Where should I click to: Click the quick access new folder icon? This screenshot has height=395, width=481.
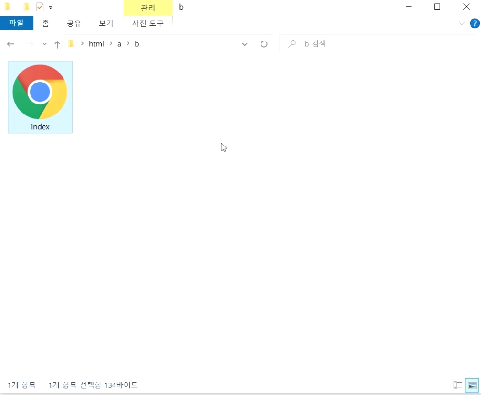(x=27, y=7)
